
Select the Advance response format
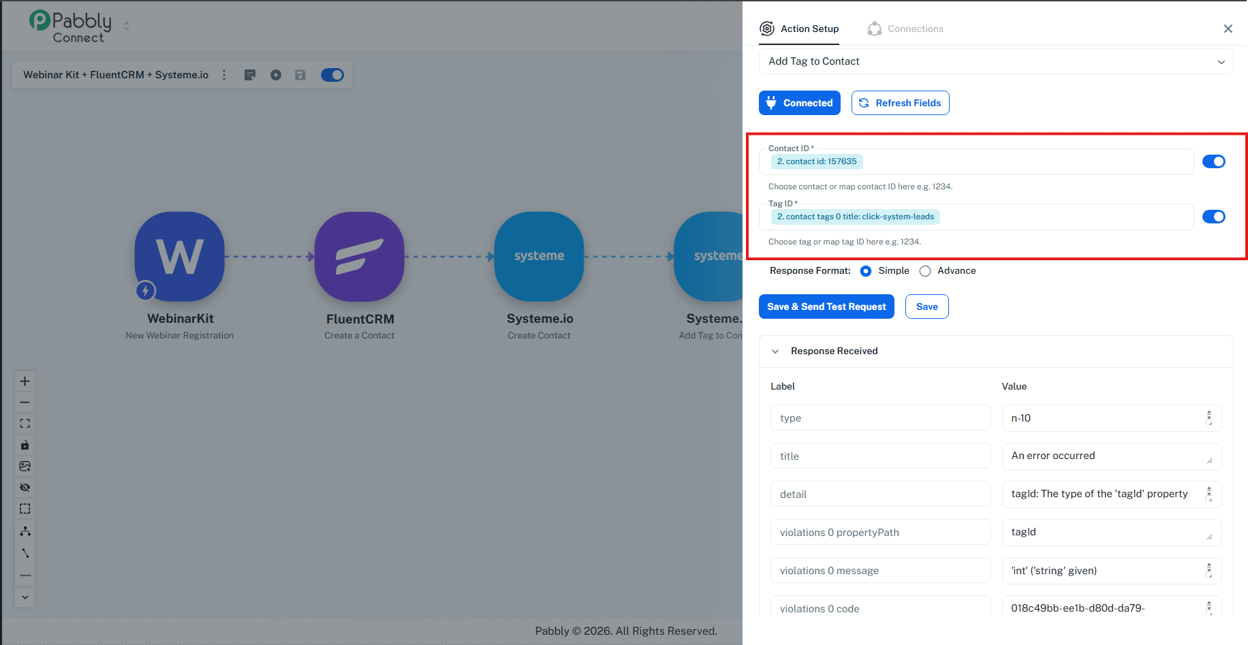925,271
